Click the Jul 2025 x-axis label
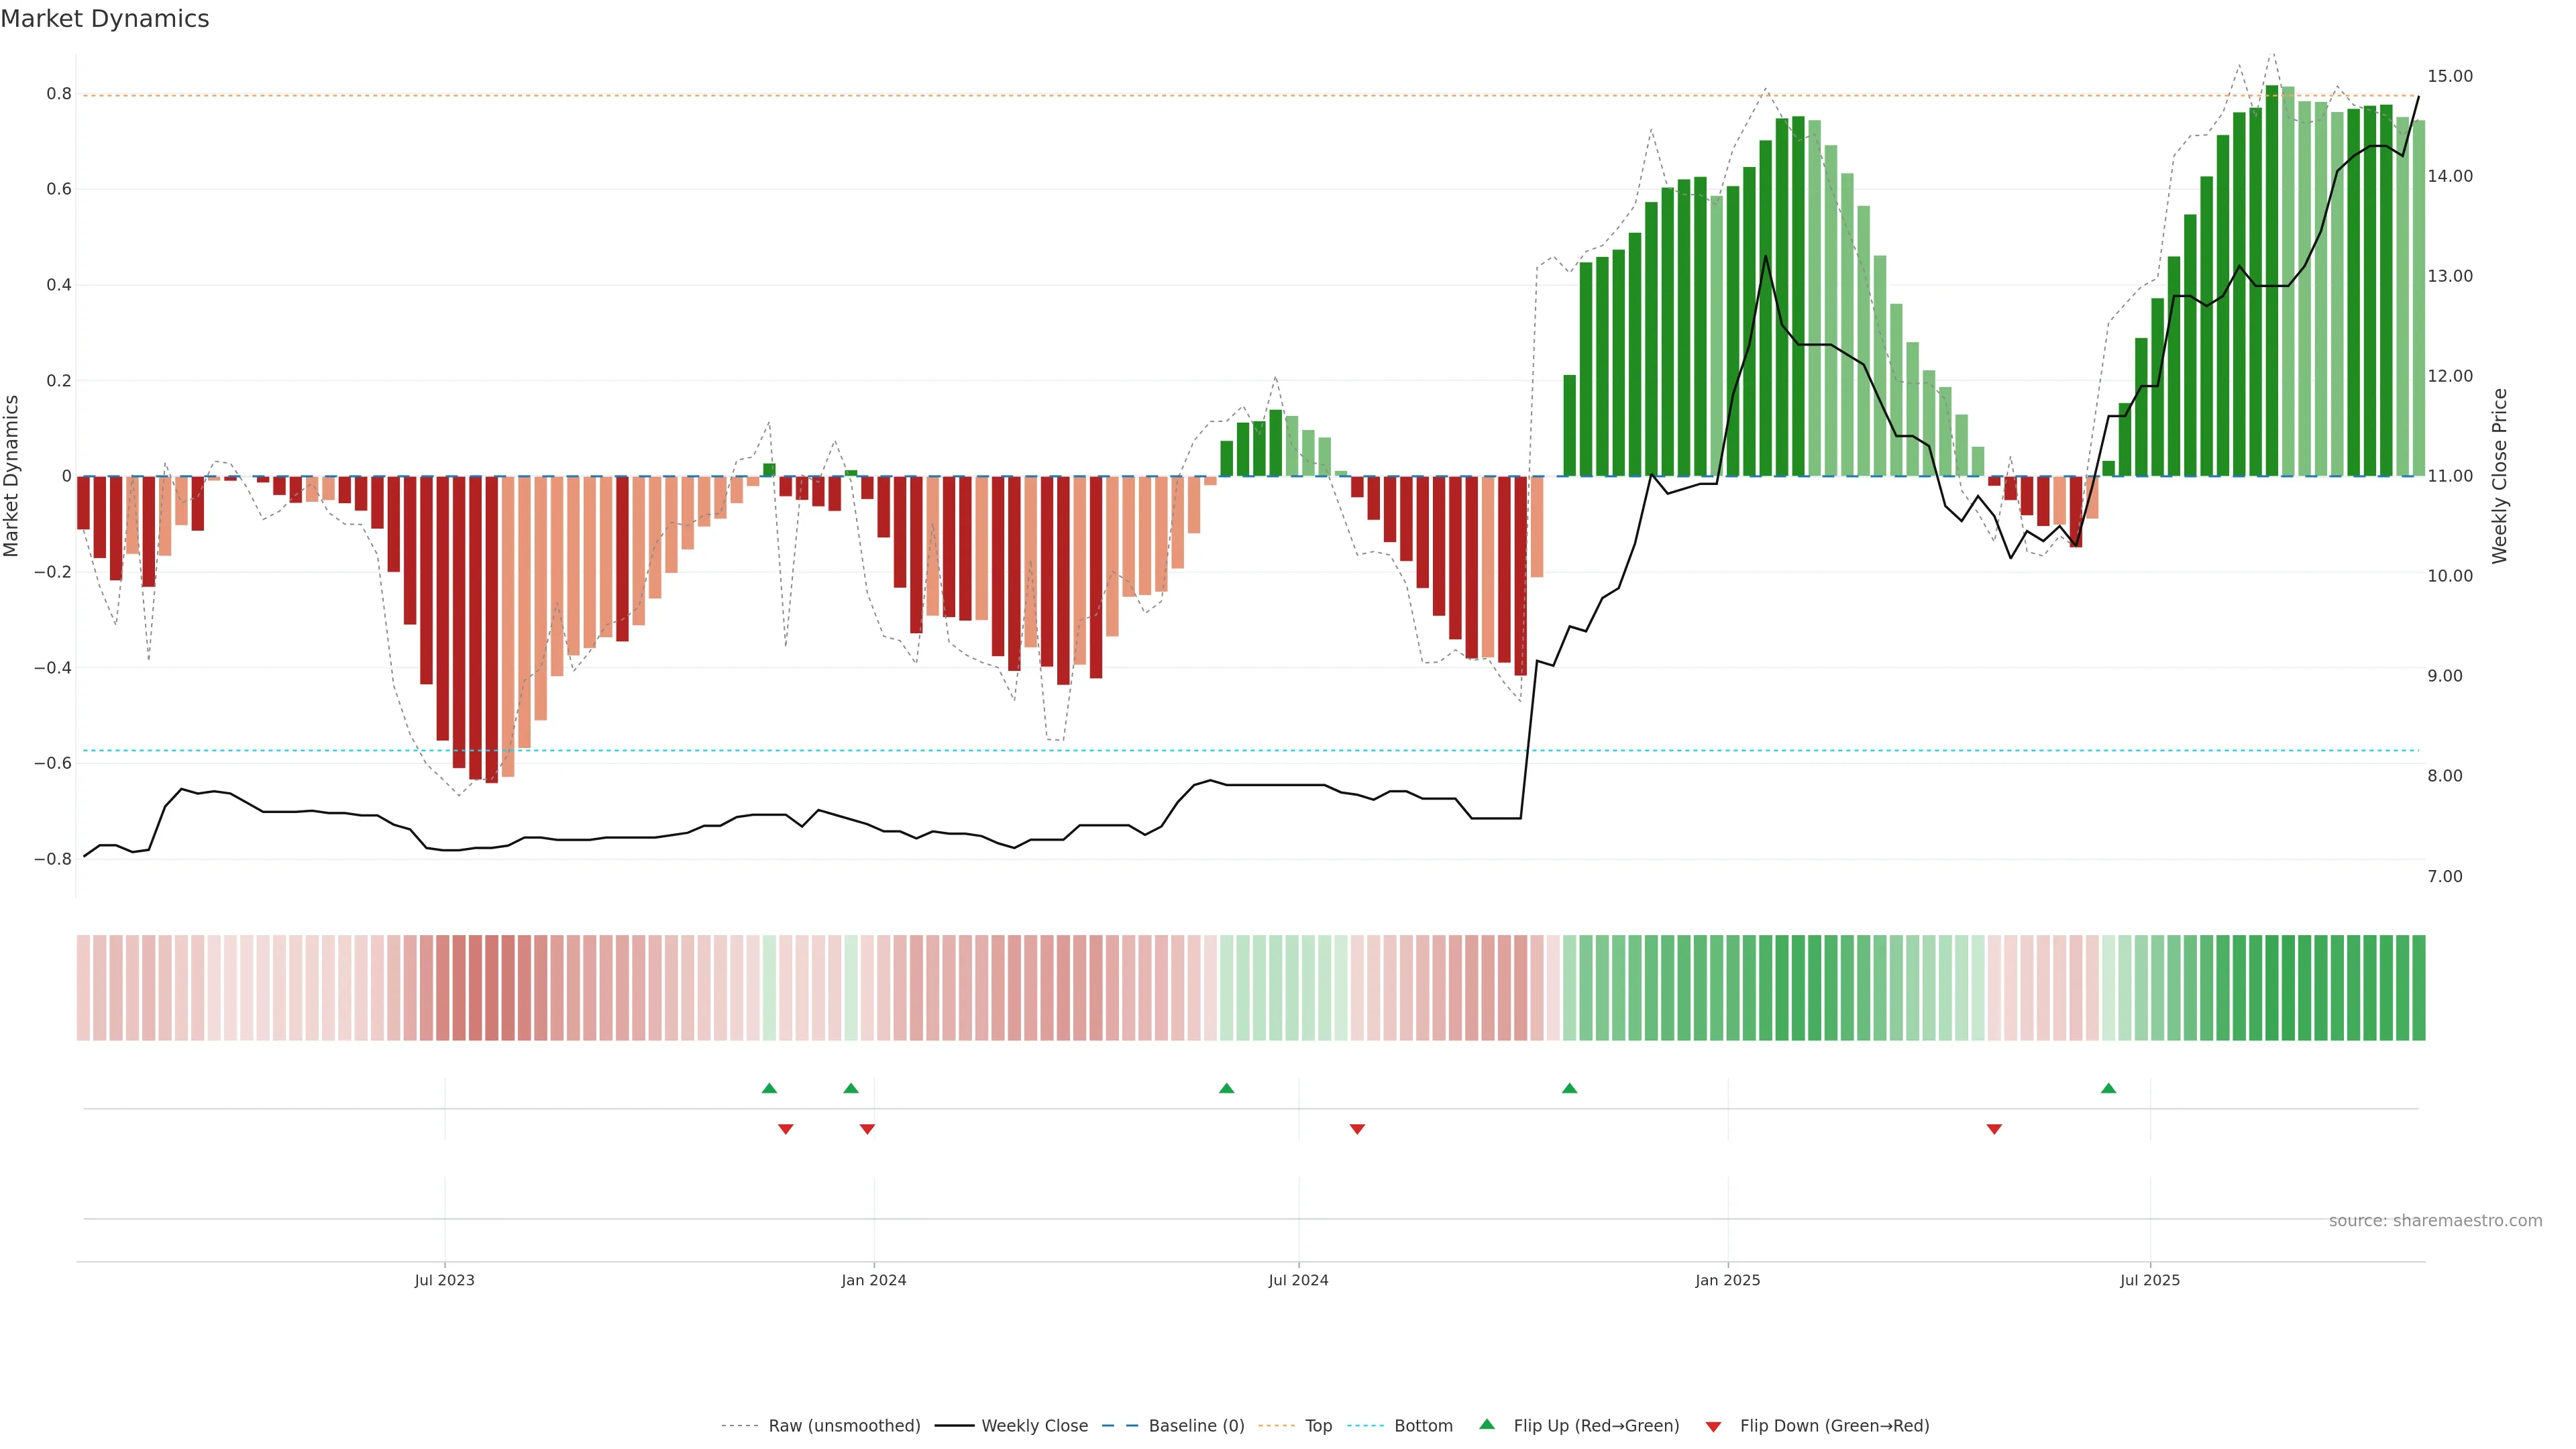The width and height of the screenshot is (2576, 1449). pos(2149,1280)
